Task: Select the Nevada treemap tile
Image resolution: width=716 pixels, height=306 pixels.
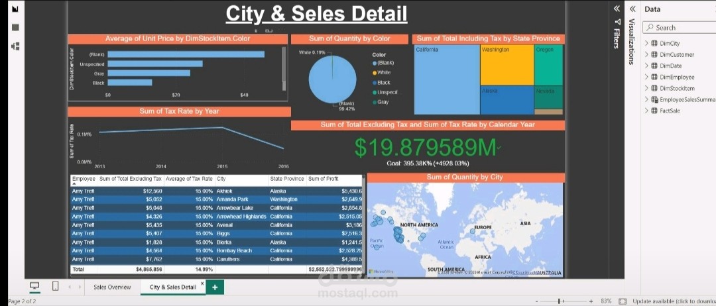Action: [548, 97]
